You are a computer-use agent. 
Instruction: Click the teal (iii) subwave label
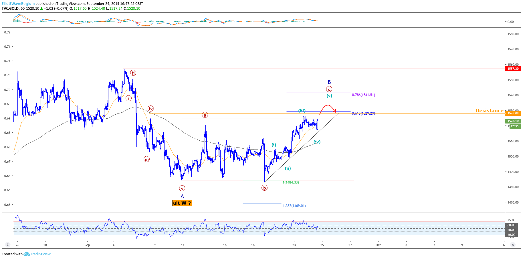pyautogui.click(x=302, y=111)
